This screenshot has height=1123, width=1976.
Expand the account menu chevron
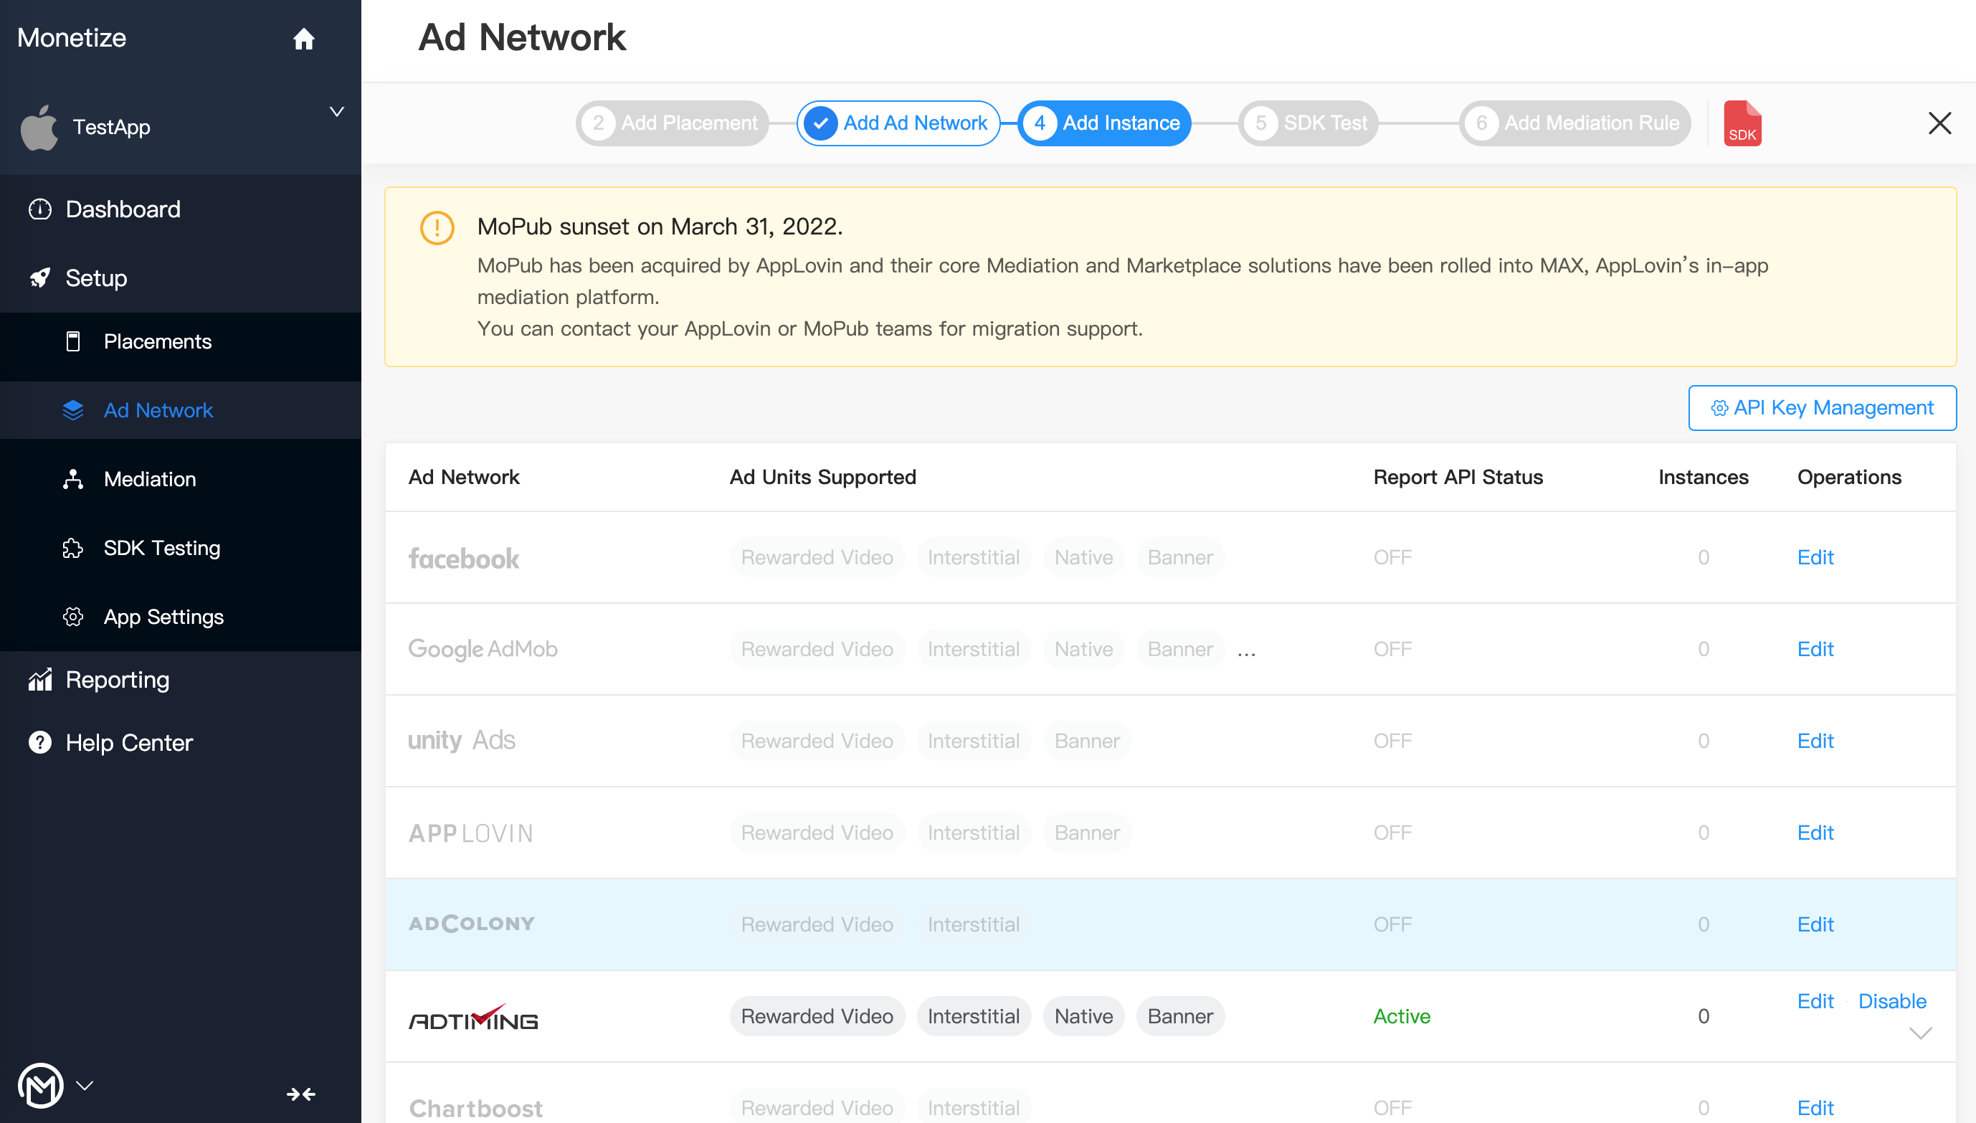85,1085
